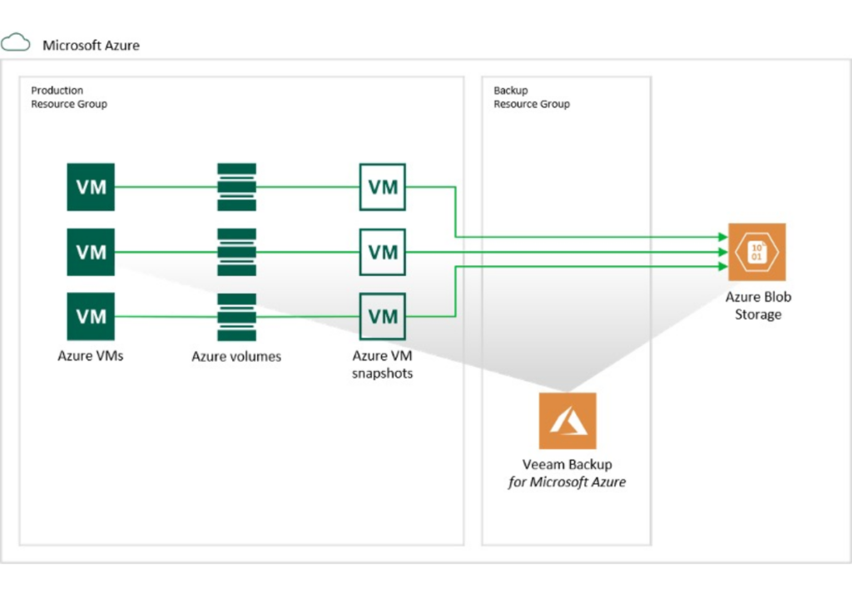
Task: Click the 'Production Resource Group' label
Action: (x=68, y=96)
